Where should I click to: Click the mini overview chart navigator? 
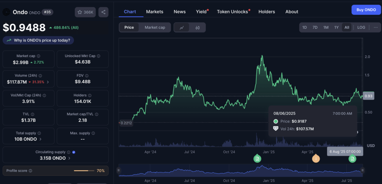tap(241, 170)
